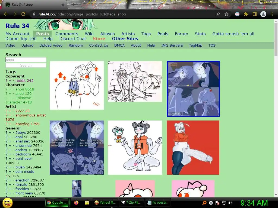Screen dimensions: 278x208
Task: Click the '2vv7' artist tag
Action: click(20, 111)
